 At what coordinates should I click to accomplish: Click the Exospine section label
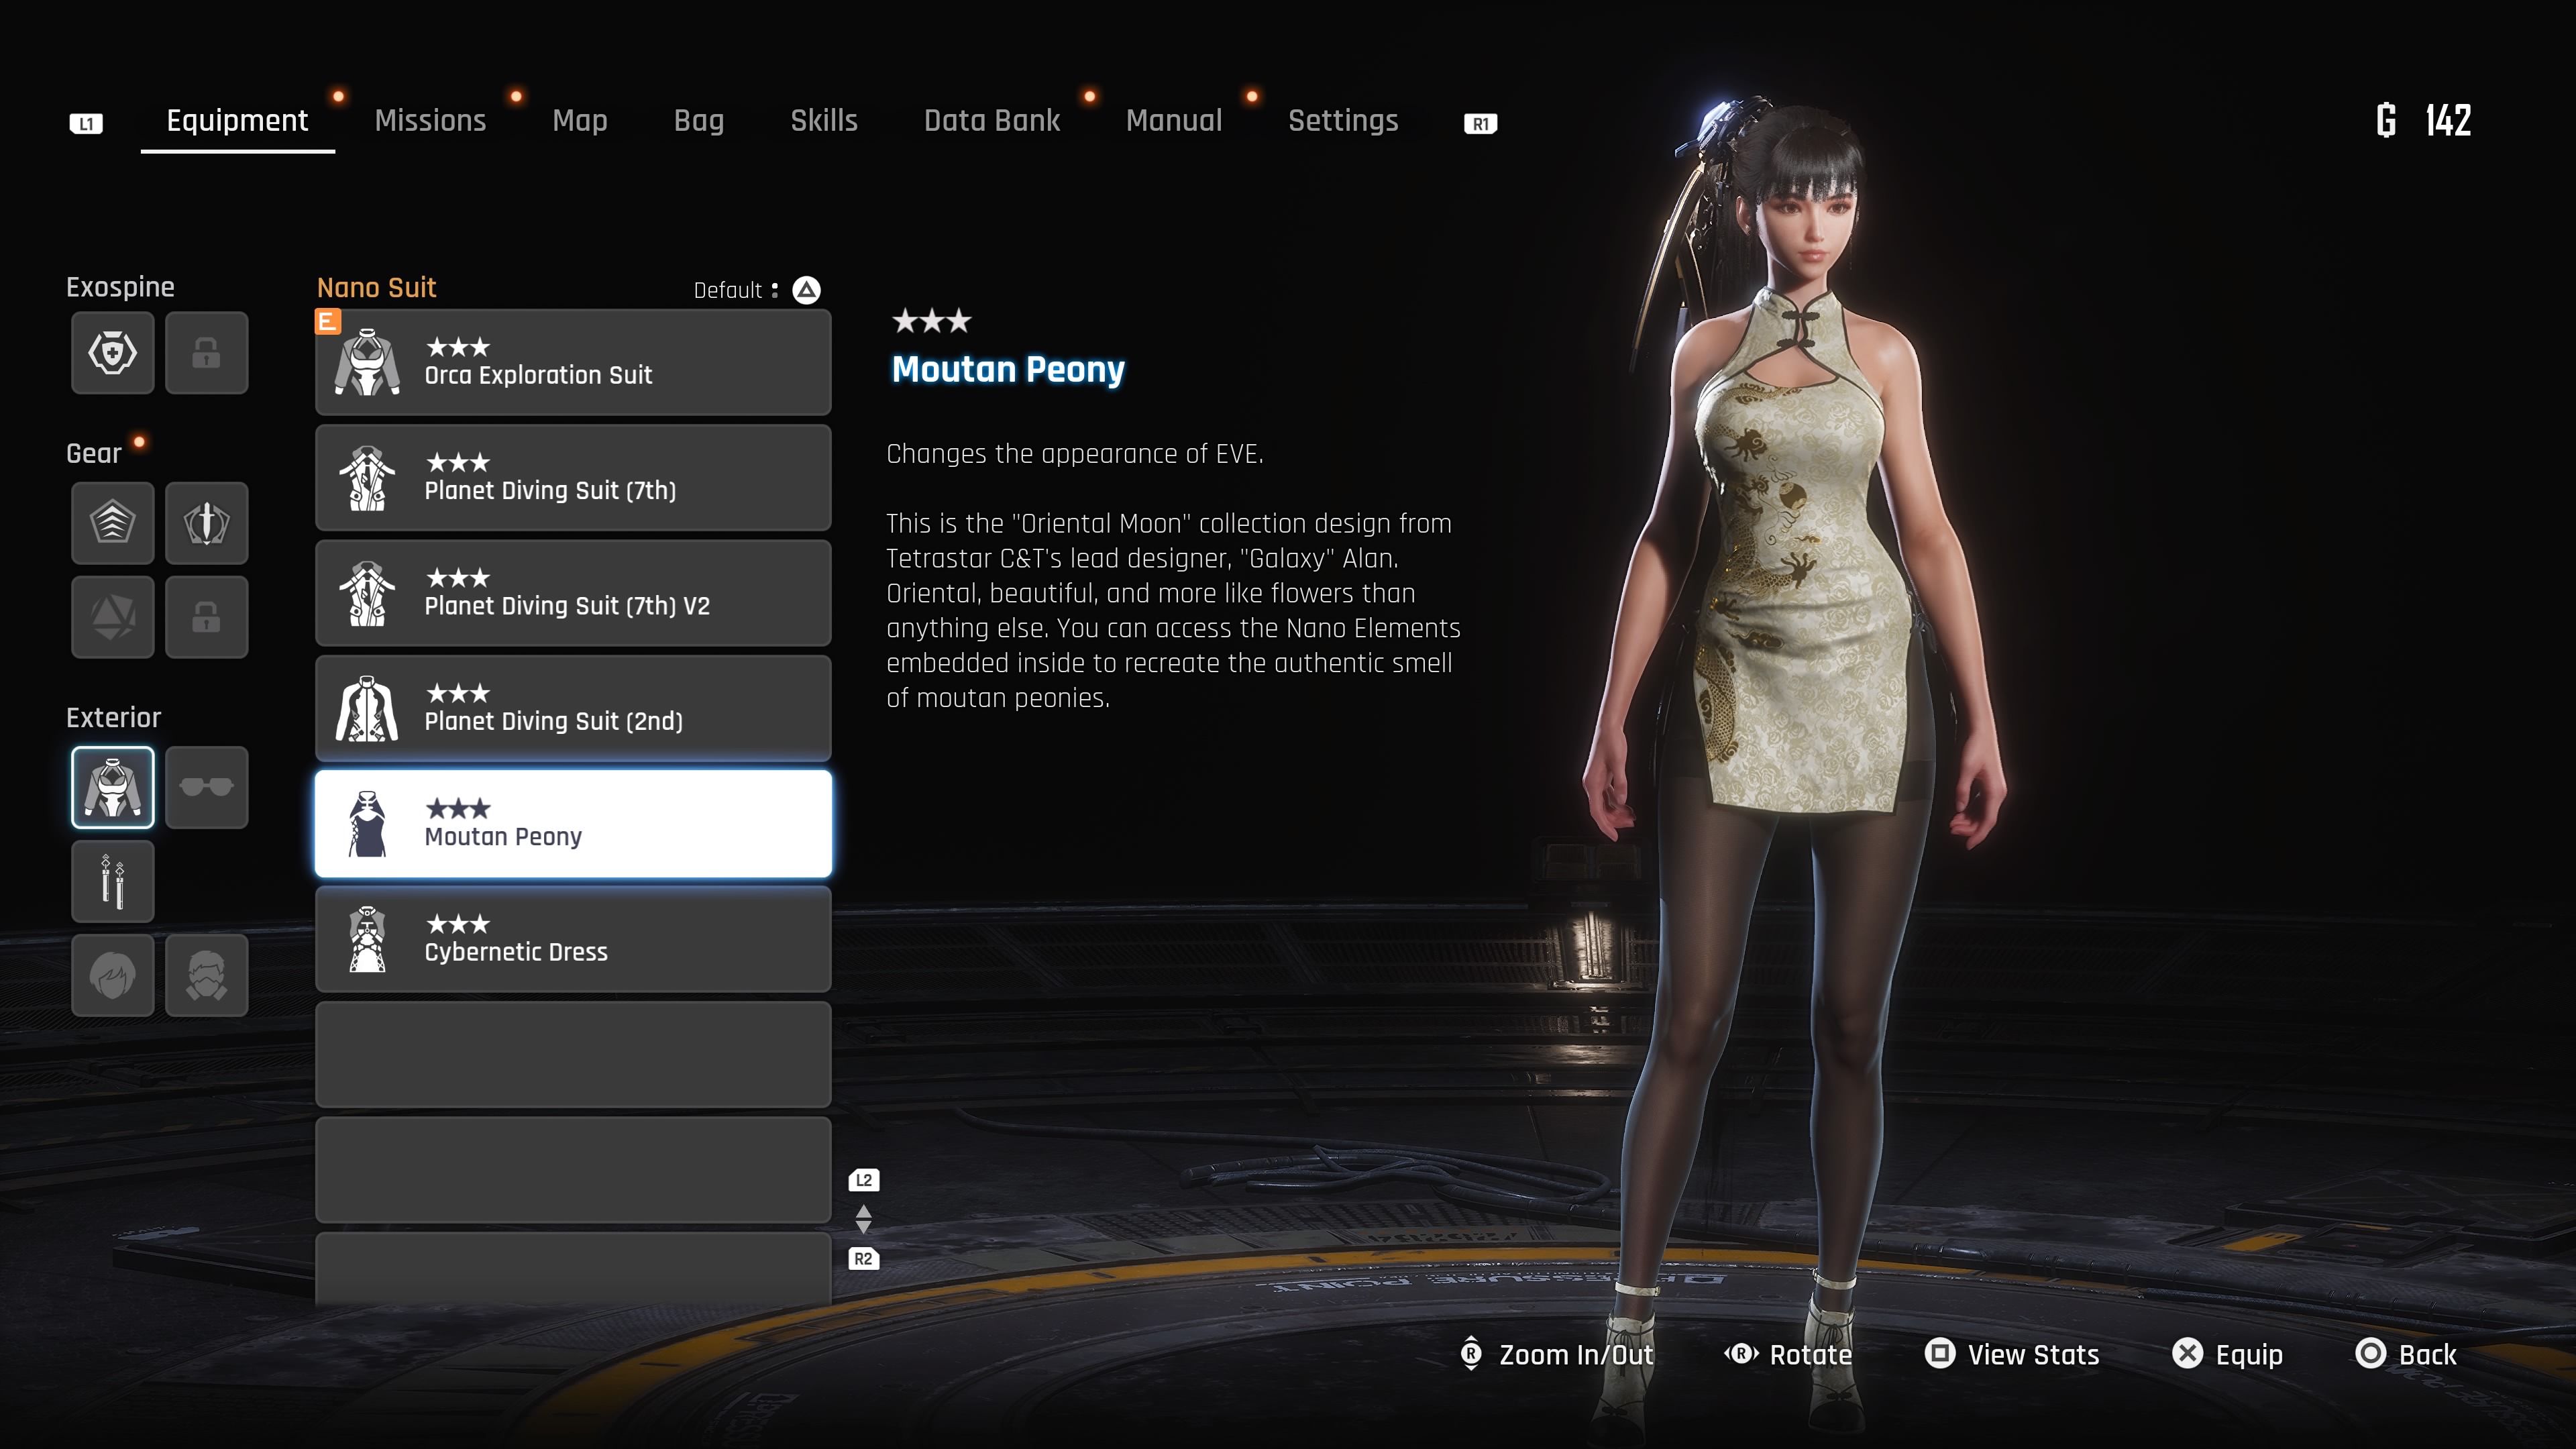coord(120,287)
